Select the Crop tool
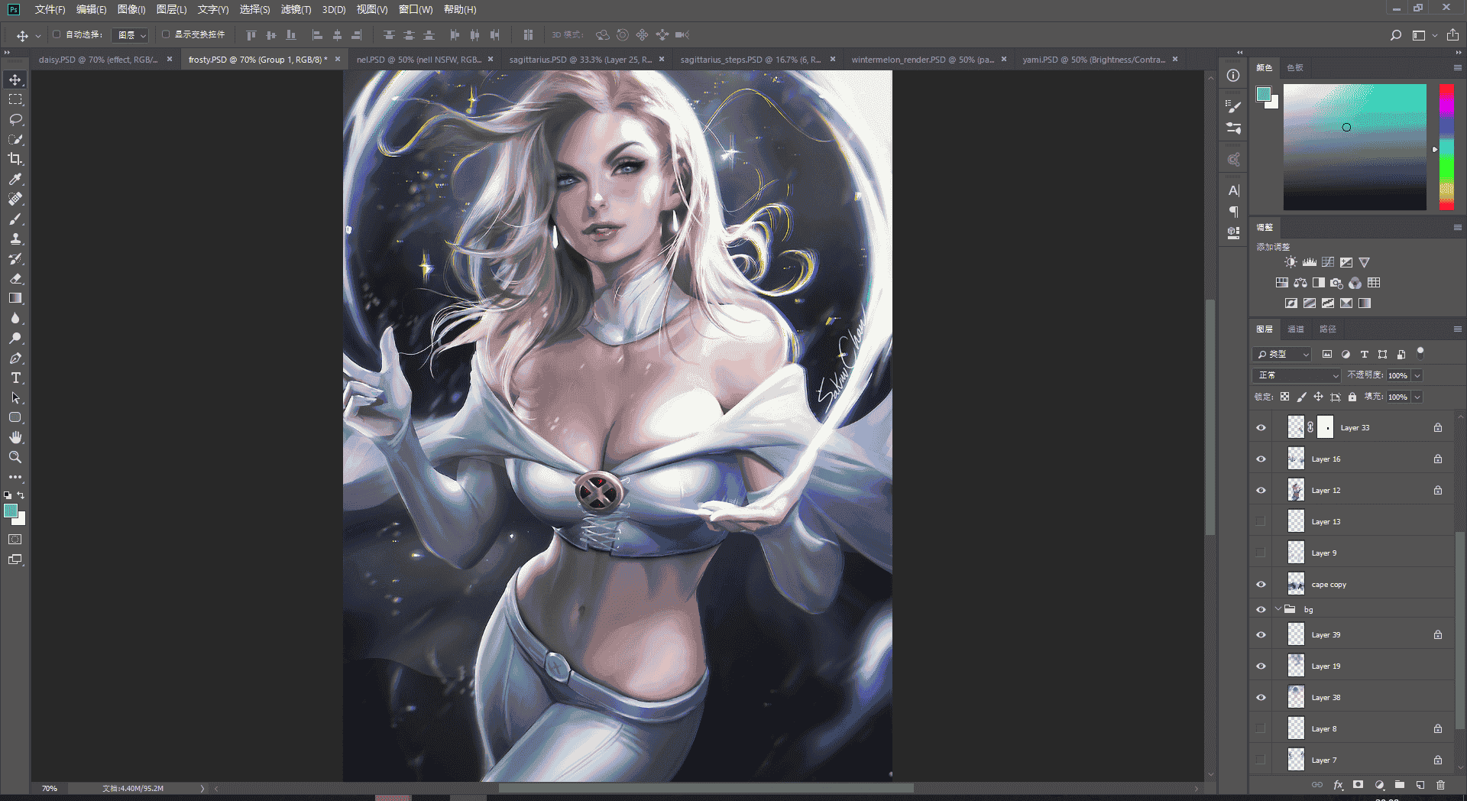 click(15, 159)
